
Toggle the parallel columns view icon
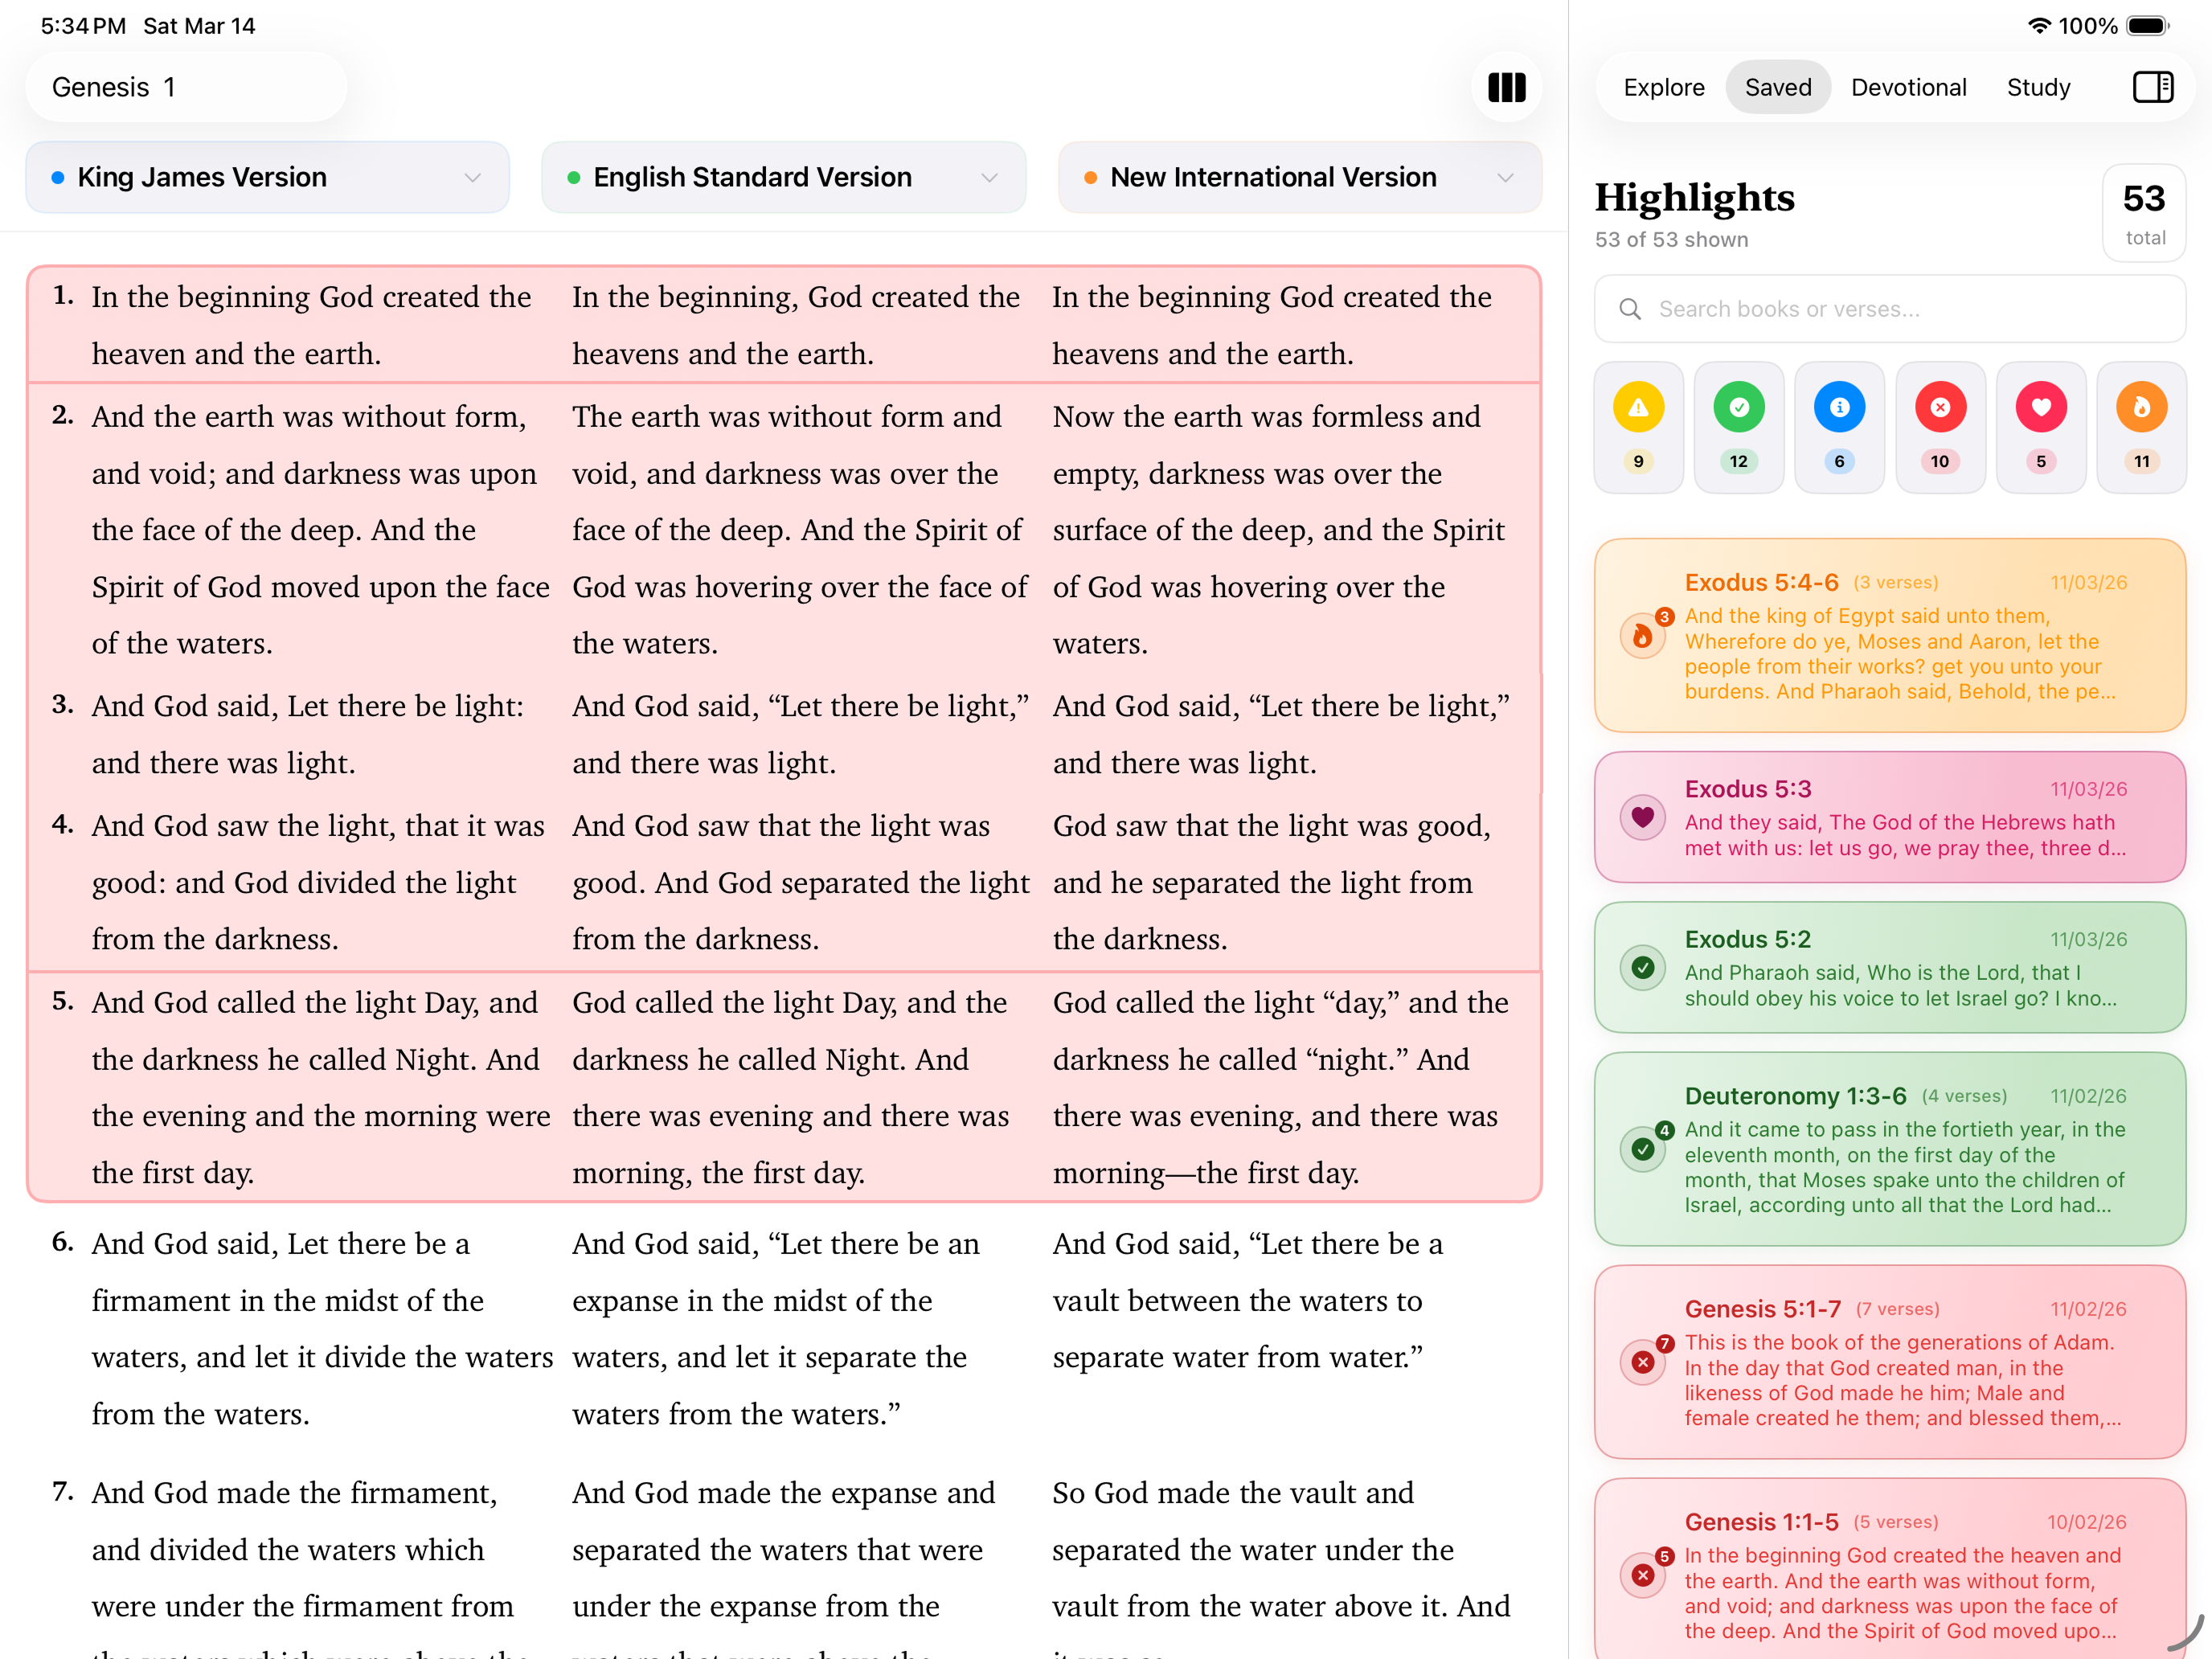[x=1506, y=88]
